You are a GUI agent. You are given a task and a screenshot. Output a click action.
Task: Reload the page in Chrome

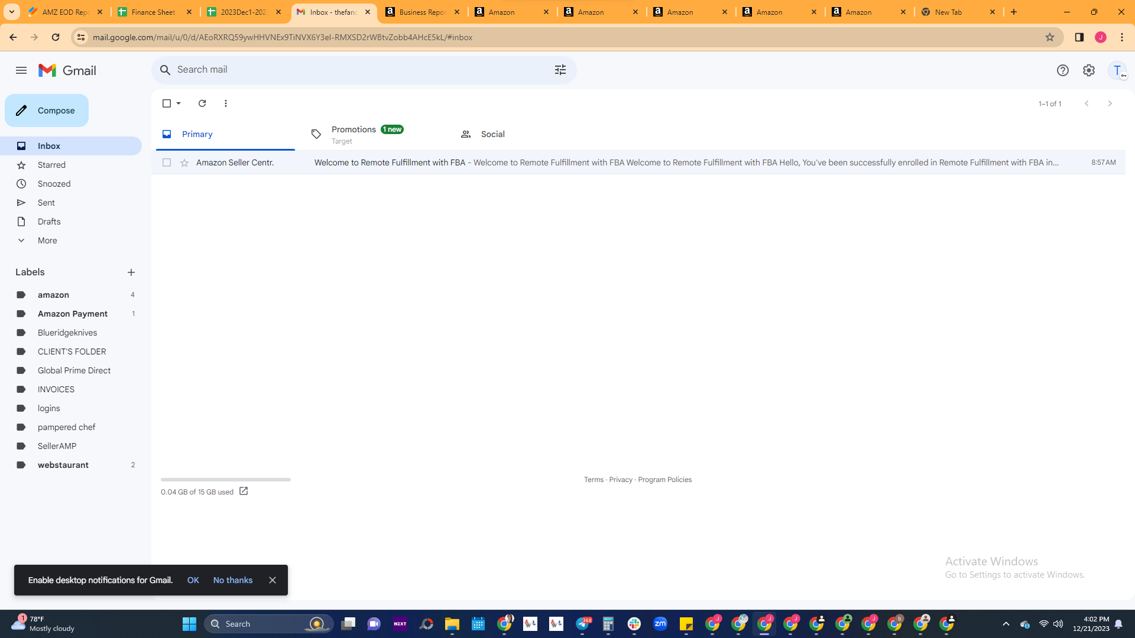click(56, 37)
